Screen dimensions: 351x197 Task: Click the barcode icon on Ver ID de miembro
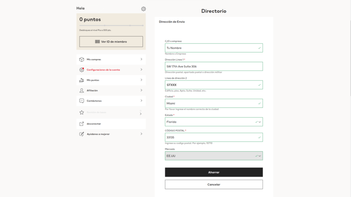pos(97,41)
